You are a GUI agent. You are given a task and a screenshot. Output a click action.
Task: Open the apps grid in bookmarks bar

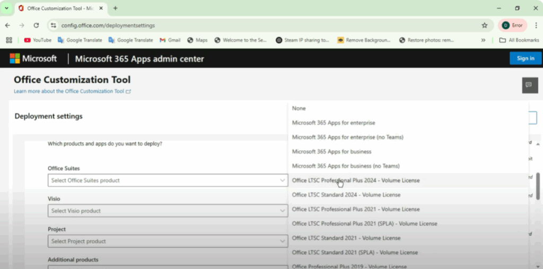(9, 40)
